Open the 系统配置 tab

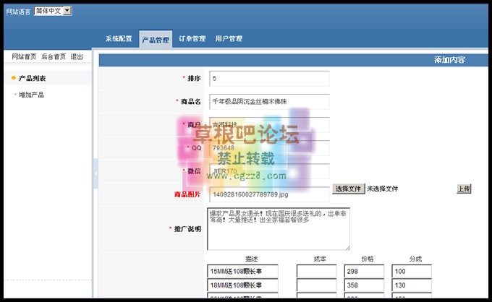click(119, 39)
